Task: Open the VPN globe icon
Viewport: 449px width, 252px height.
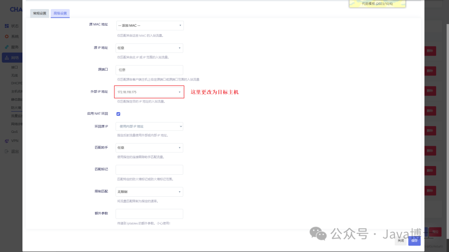Action: pyautogui.click(x=7, y=141)
